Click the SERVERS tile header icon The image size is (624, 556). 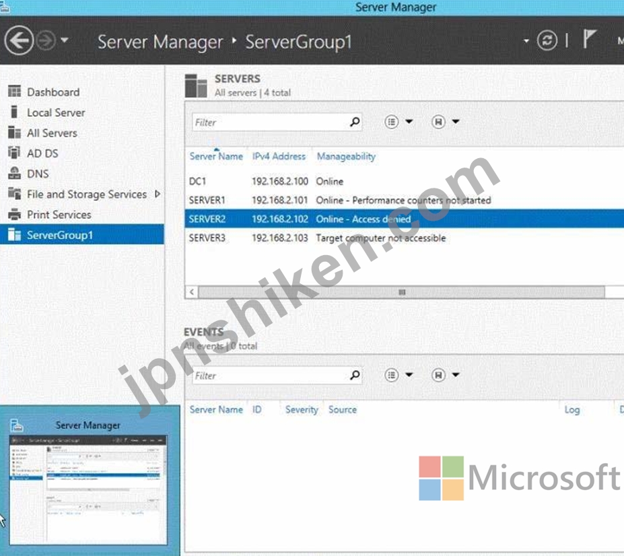point(196,85)
